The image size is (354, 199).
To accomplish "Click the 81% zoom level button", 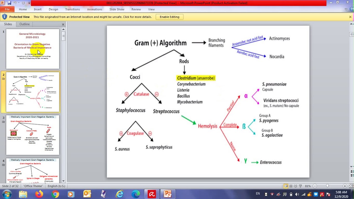I will [x=308, y=186].
